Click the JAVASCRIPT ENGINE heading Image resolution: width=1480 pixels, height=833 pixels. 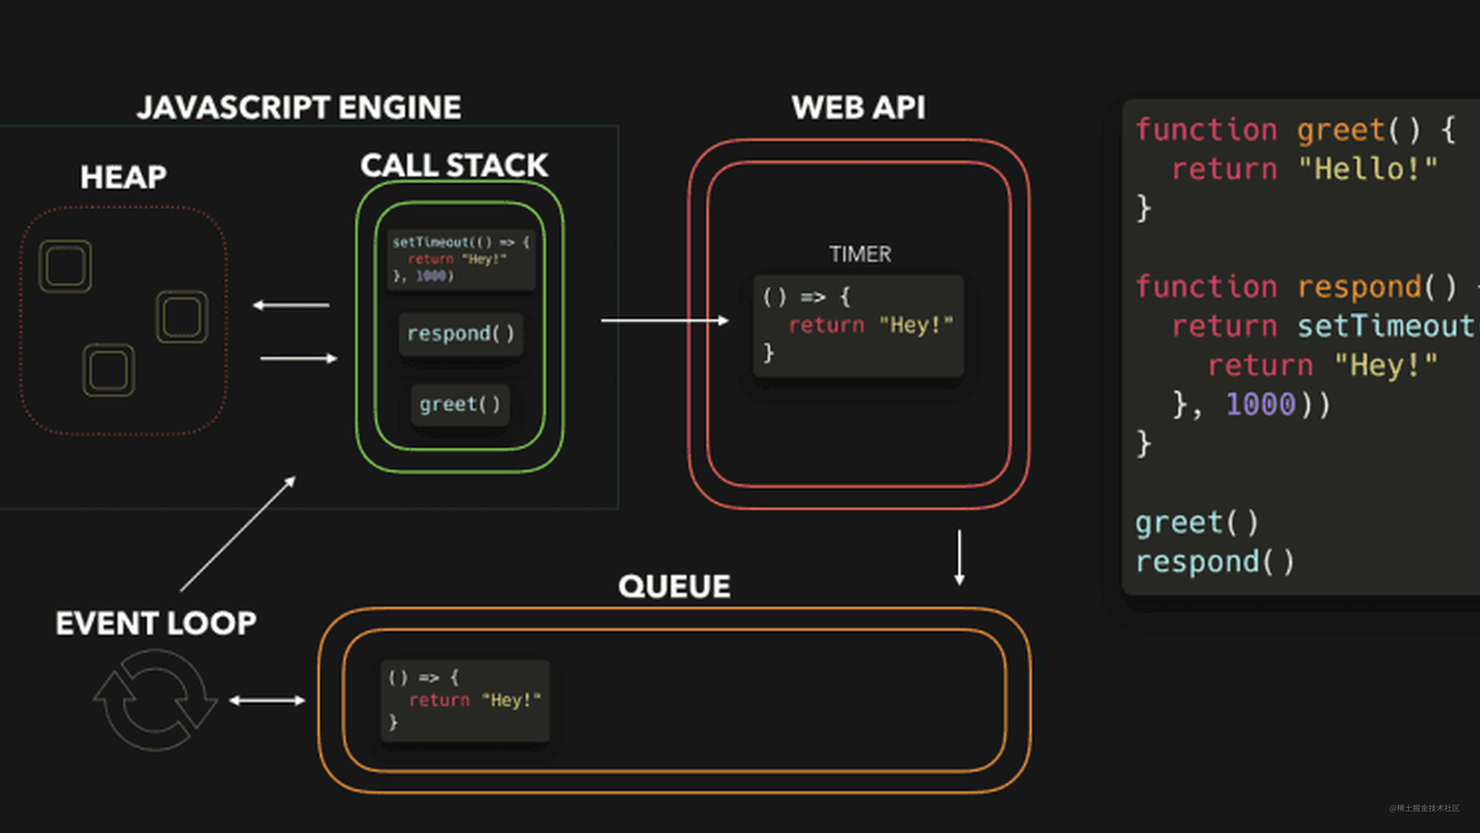(299, 108)
